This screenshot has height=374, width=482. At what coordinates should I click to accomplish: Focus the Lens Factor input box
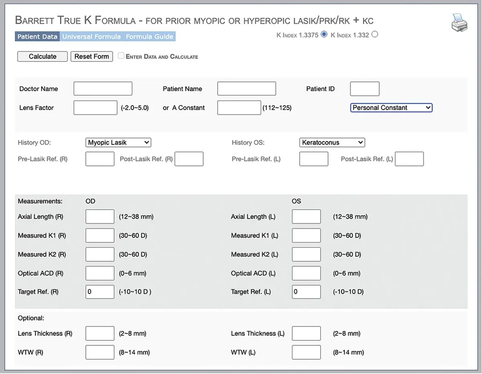point(96,108)
